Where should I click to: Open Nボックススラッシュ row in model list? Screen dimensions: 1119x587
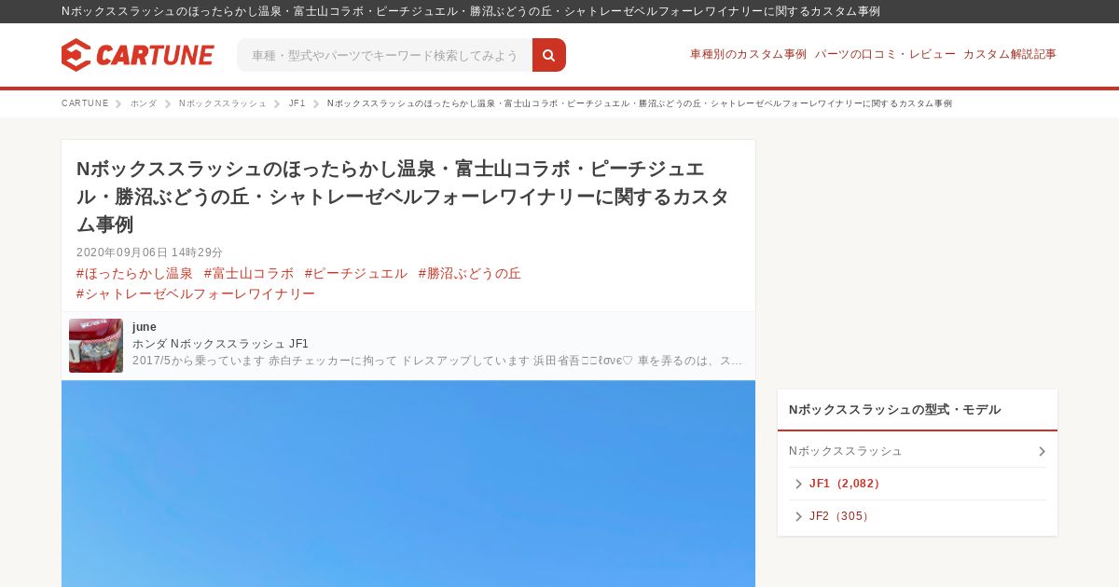point(918,451)
